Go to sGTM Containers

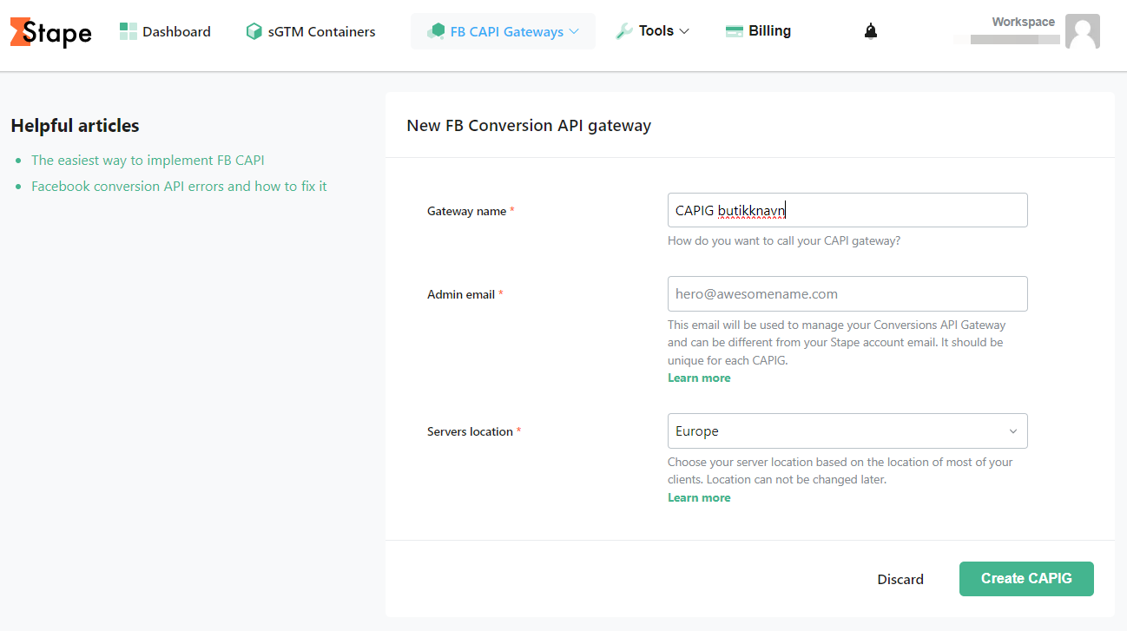(322, 31)
